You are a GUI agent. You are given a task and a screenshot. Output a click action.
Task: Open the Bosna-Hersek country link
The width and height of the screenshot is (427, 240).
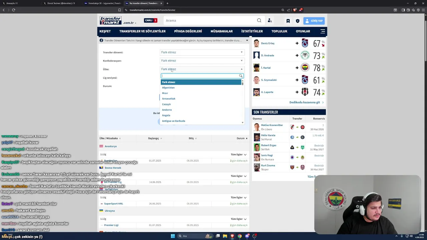pos(113,168)
